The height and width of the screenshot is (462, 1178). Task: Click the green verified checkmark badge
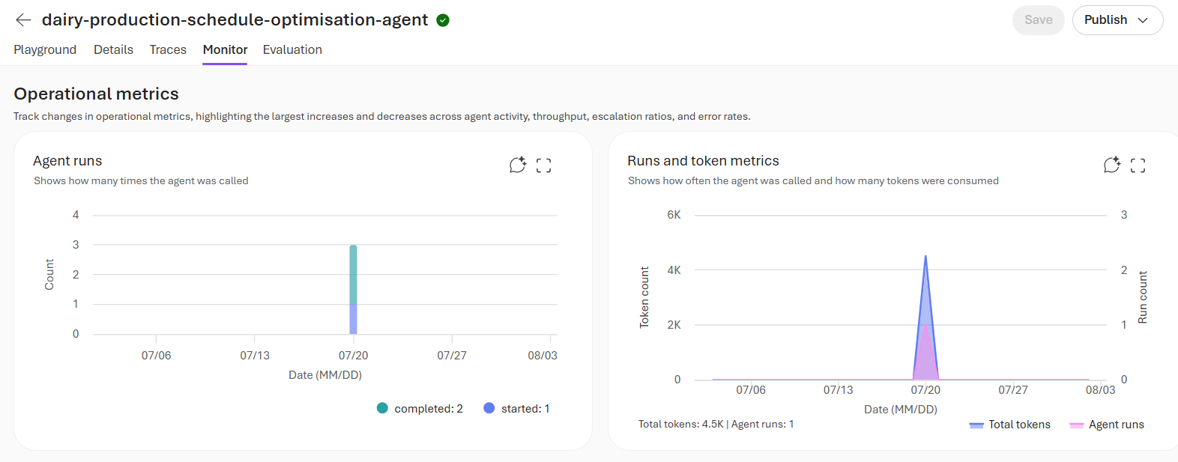[443, 20]
